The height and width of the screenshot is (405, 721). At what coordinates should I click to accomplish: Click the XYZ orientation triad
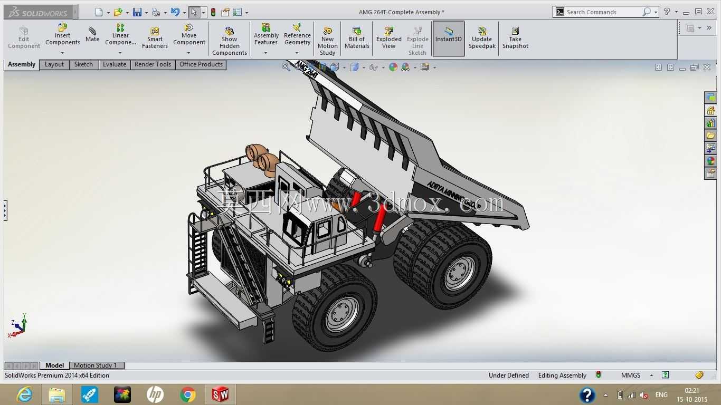tap(17, 325)
